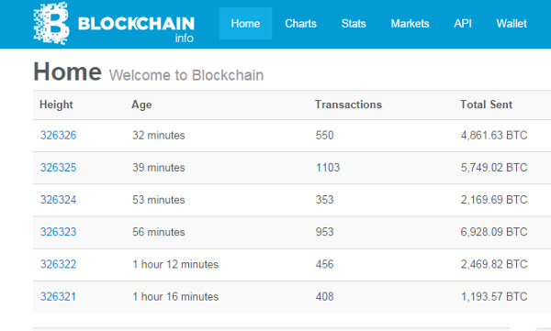View block 326324 details

point(59,200)
